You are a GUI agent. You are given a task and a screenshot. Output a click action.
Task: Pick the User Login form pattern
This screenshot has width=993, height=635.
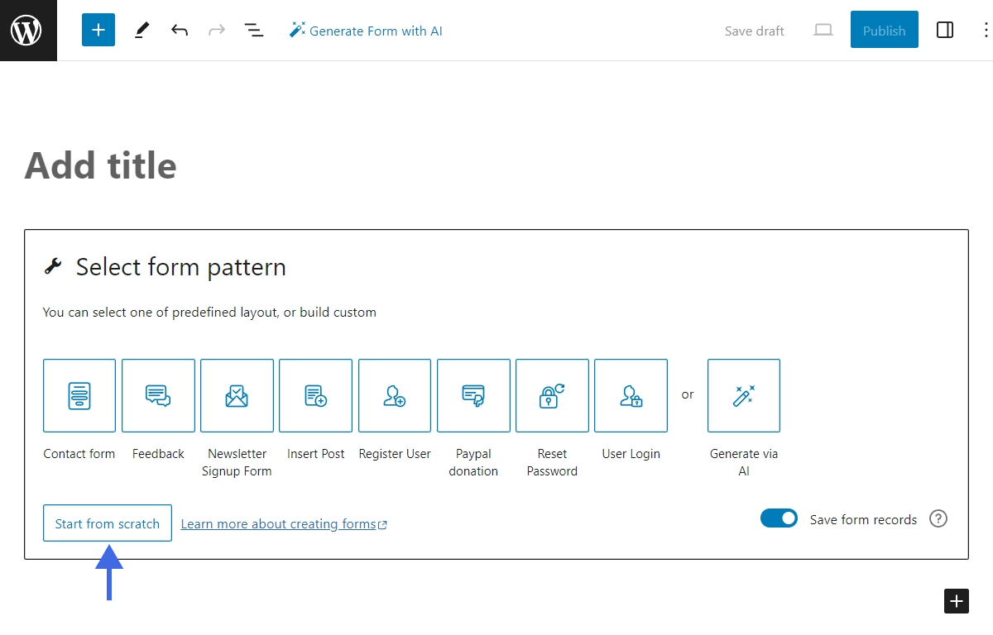(631, 395)
